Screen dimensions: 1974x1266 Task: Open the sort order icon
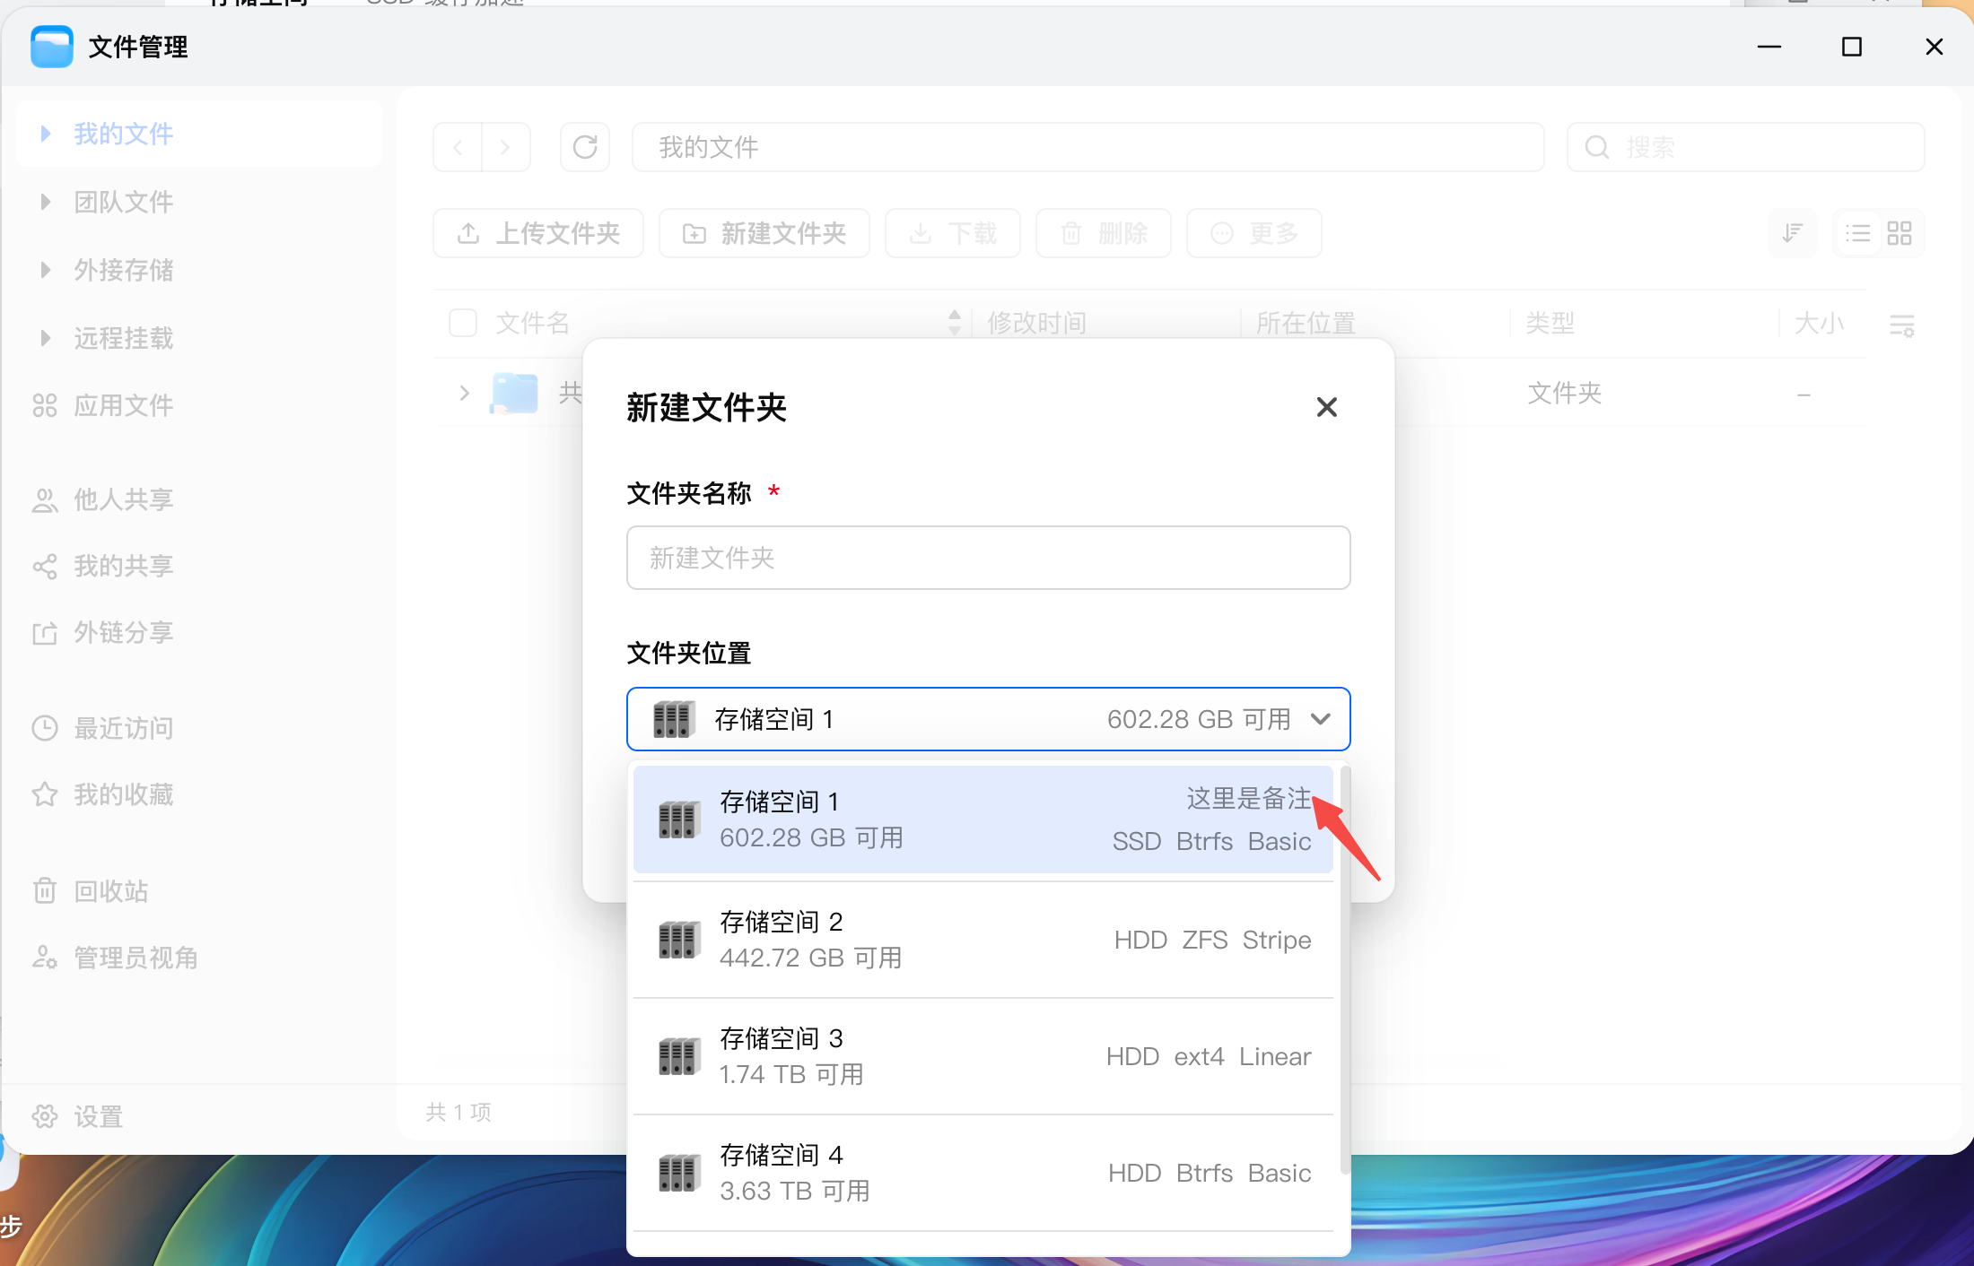[1792, 233]
